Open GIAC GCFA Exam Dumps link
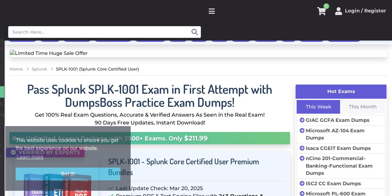The height and width of the screenshot is (196, 392). 337,120
